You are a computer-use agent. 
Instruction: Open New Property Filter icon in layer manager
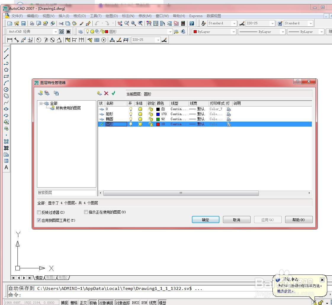pos(40,93)
